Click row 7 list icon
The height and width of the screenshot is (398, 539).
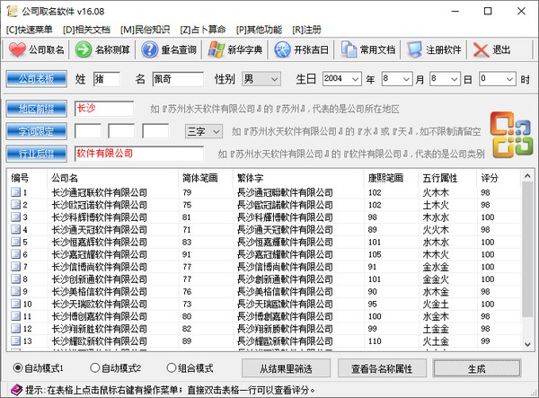tap(16, 266)
